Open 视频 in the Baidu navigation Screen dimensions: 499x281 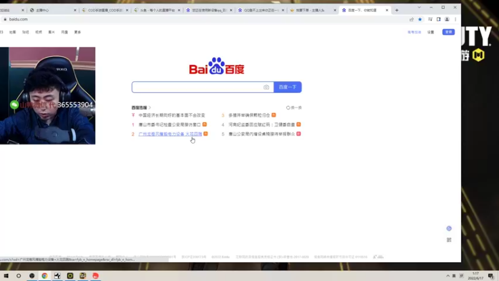[39, 32]
